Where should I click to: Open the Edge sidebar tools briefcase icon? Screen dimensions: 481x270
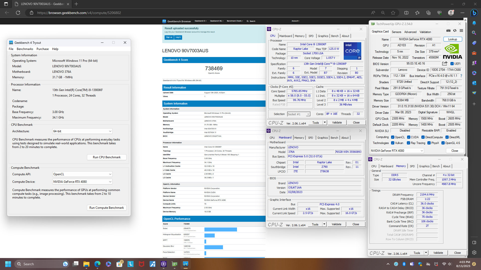(474, 53)
